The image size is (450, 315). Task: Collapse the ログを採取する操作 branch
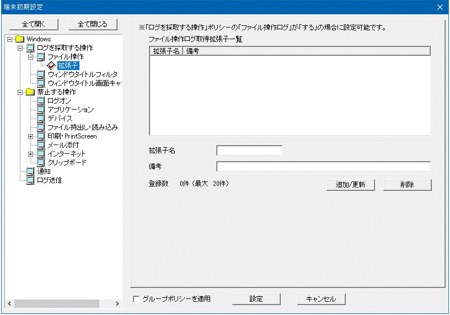(x=20, y=48)
